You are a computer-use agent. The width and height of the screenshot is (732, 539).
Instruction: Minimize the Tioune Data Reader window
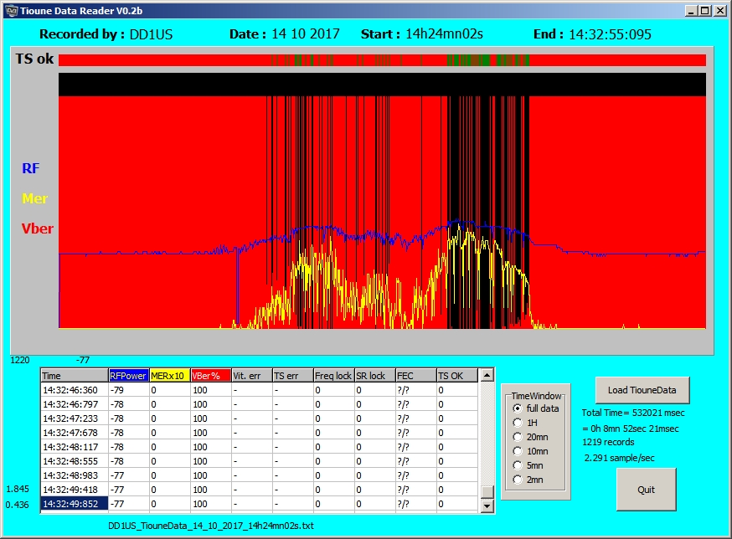[x=691, y=10]
